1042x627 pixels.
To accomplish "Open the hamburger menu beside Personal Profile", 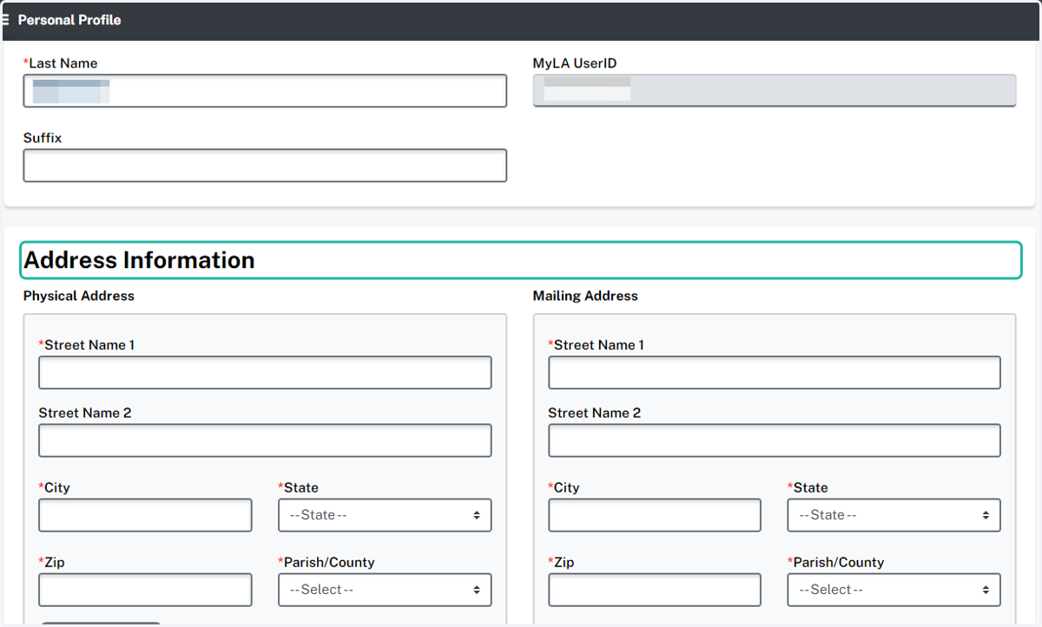I will (x=5, y=19).
